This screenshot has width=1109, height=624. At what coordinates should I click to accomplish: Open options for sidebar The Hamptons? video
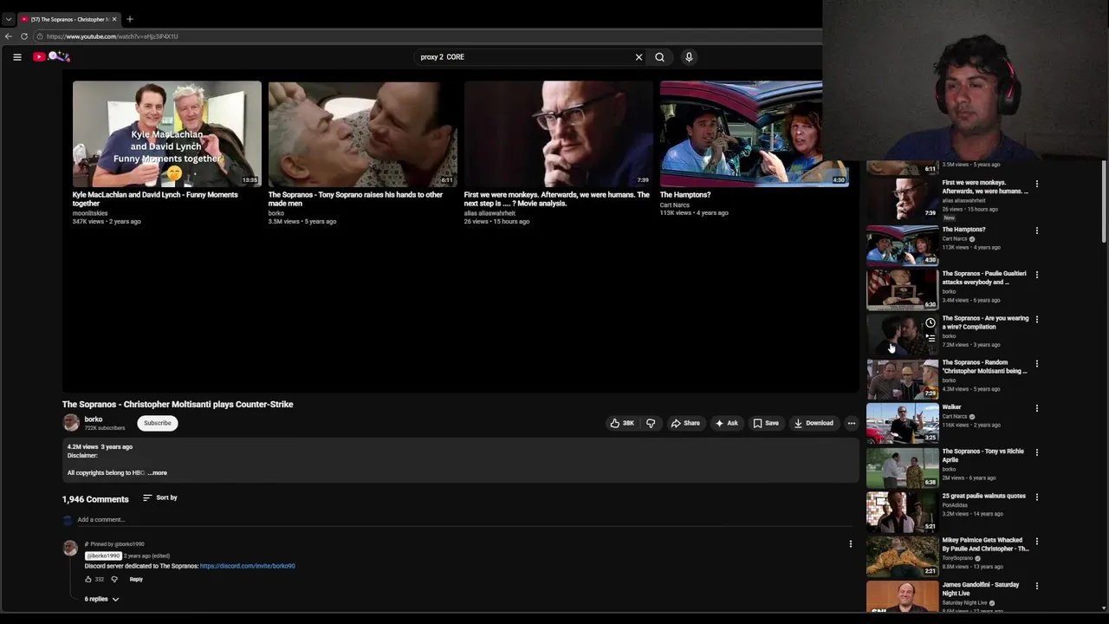[1037, 231]
